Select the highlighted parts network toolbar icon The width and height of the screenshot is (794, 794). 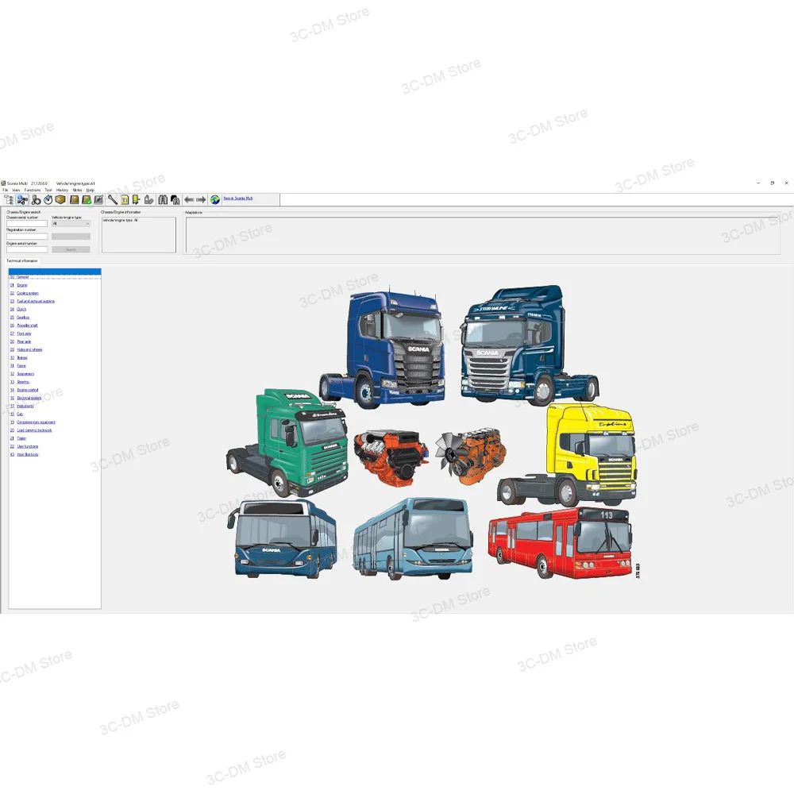[21, 200]
